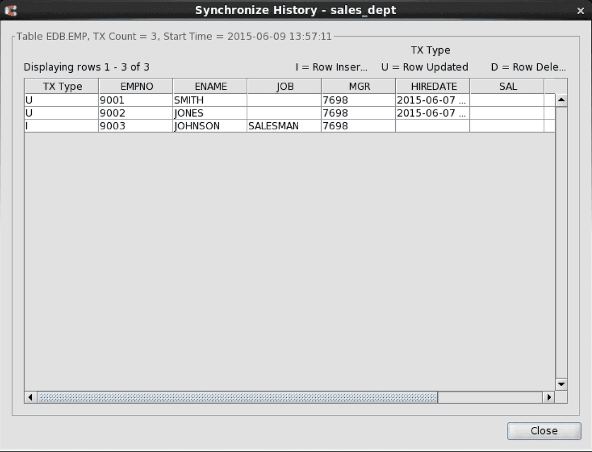
Task: Click the EMPNO column header
Action: click(x=135, y=86)
